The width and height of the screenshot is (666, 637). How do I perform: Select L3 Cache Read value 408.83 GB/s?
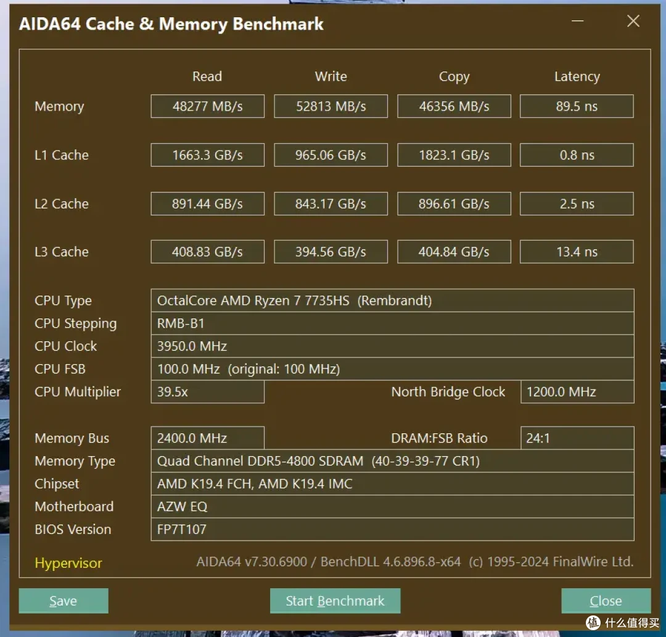[x=208, y=252]
